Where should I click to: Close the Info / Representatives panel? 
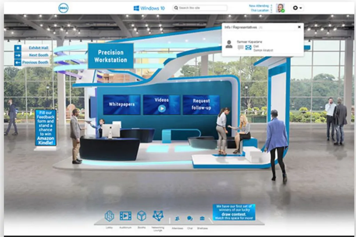[x=299, y=27]
